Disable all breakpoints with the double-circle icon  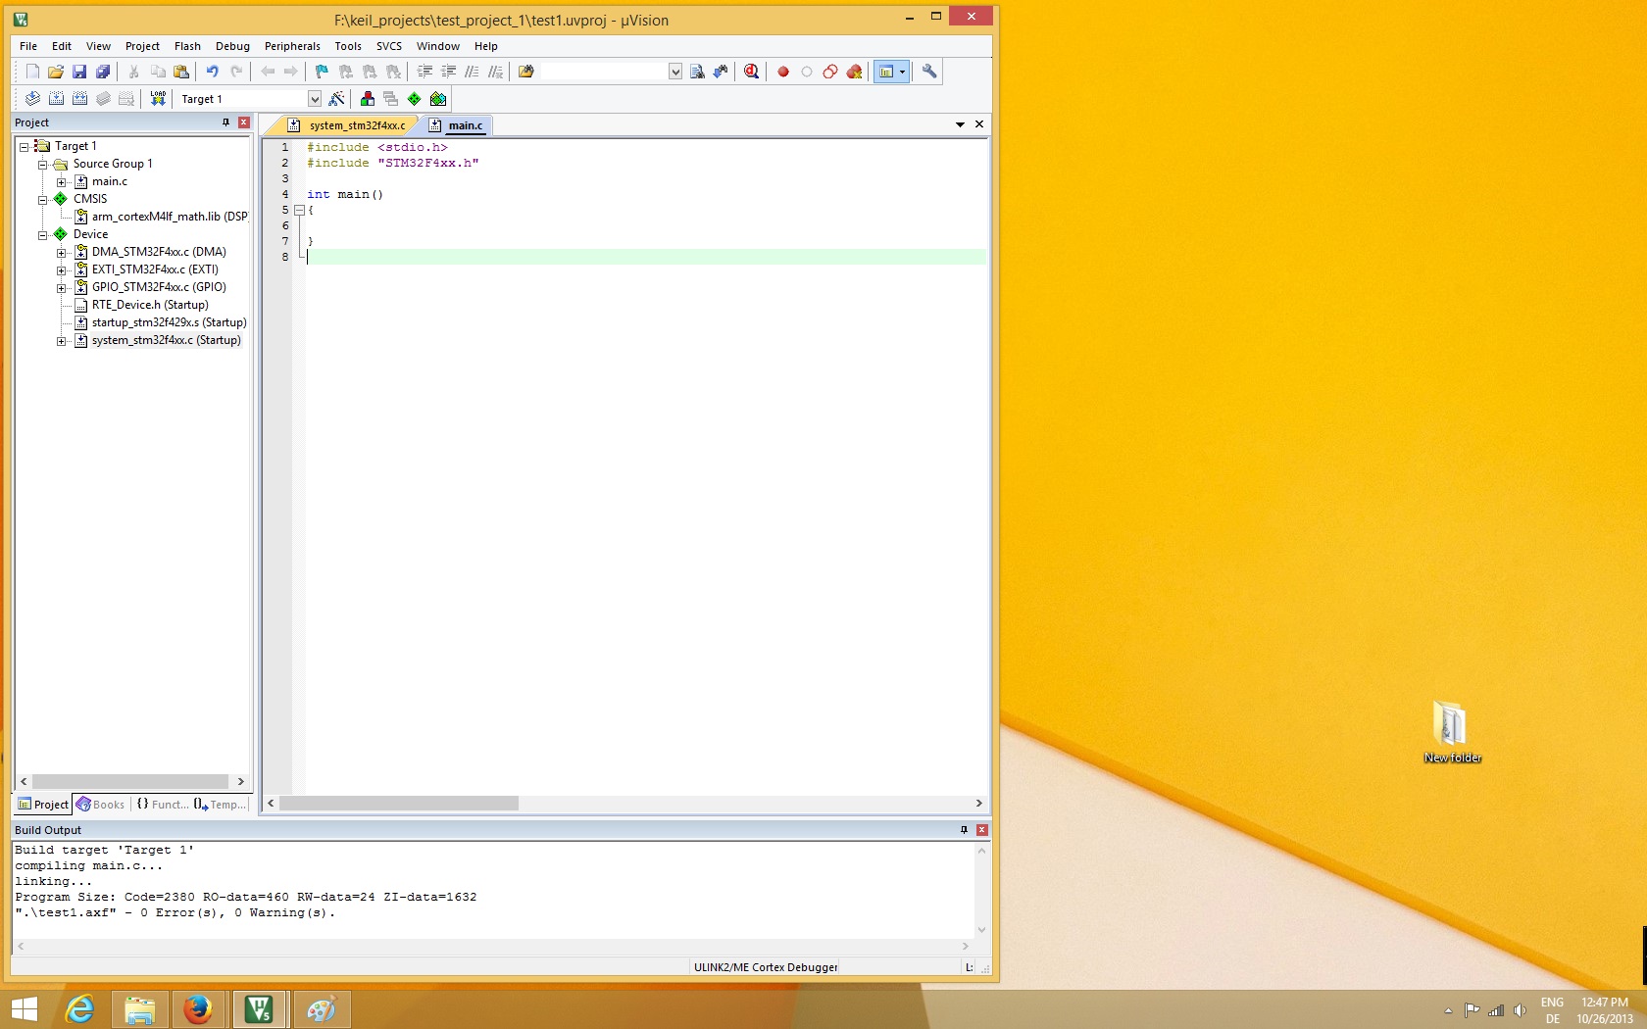(830, 72)
